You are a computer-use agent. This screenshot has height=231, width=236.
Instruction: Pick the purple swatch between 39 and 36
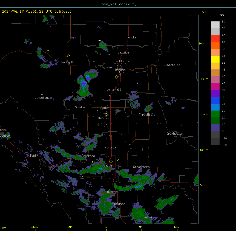pos(215,94)
